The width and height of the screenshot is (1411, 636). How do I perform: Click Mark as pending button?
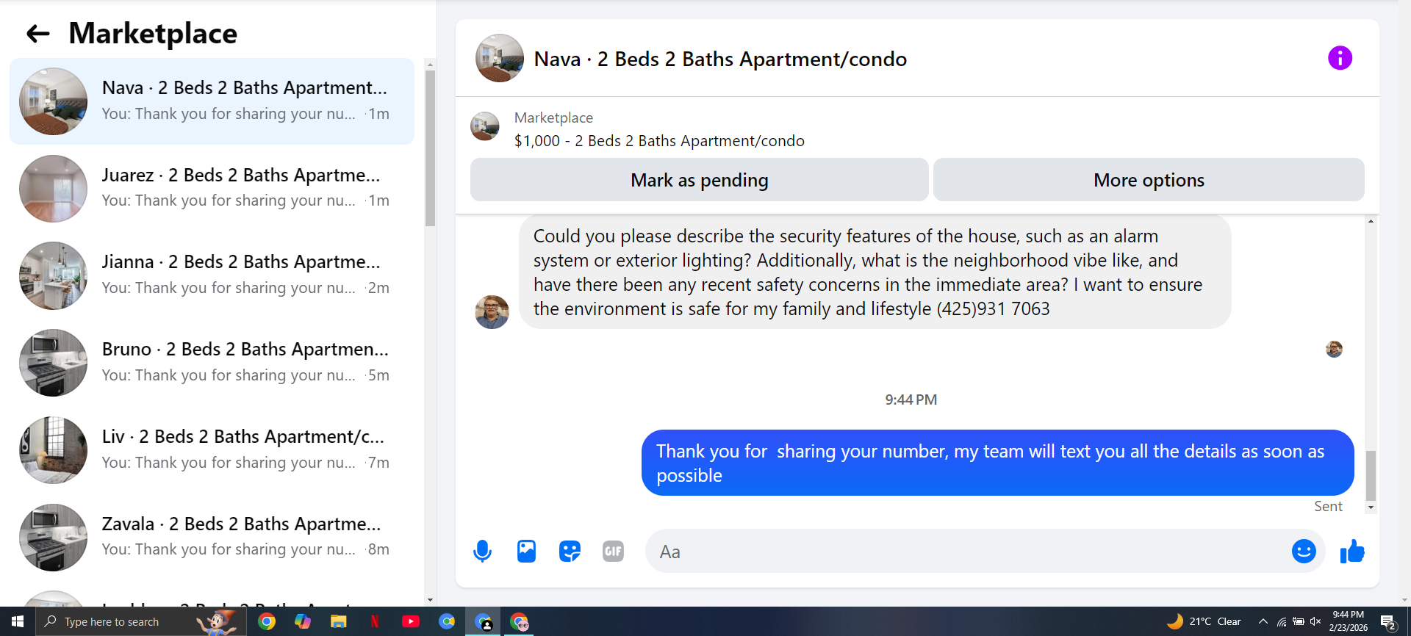click(x=699, y=180)
